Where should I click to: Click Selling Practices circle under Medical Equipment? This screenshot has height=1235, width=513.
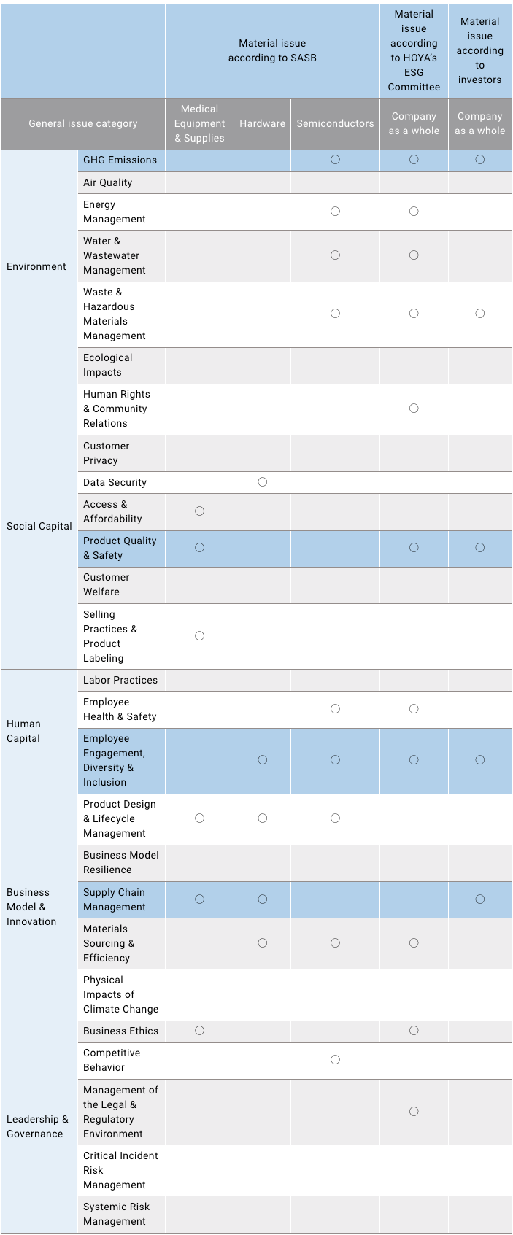(199, 636)
